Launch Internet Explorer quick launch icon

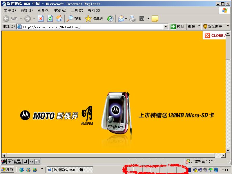35,170
